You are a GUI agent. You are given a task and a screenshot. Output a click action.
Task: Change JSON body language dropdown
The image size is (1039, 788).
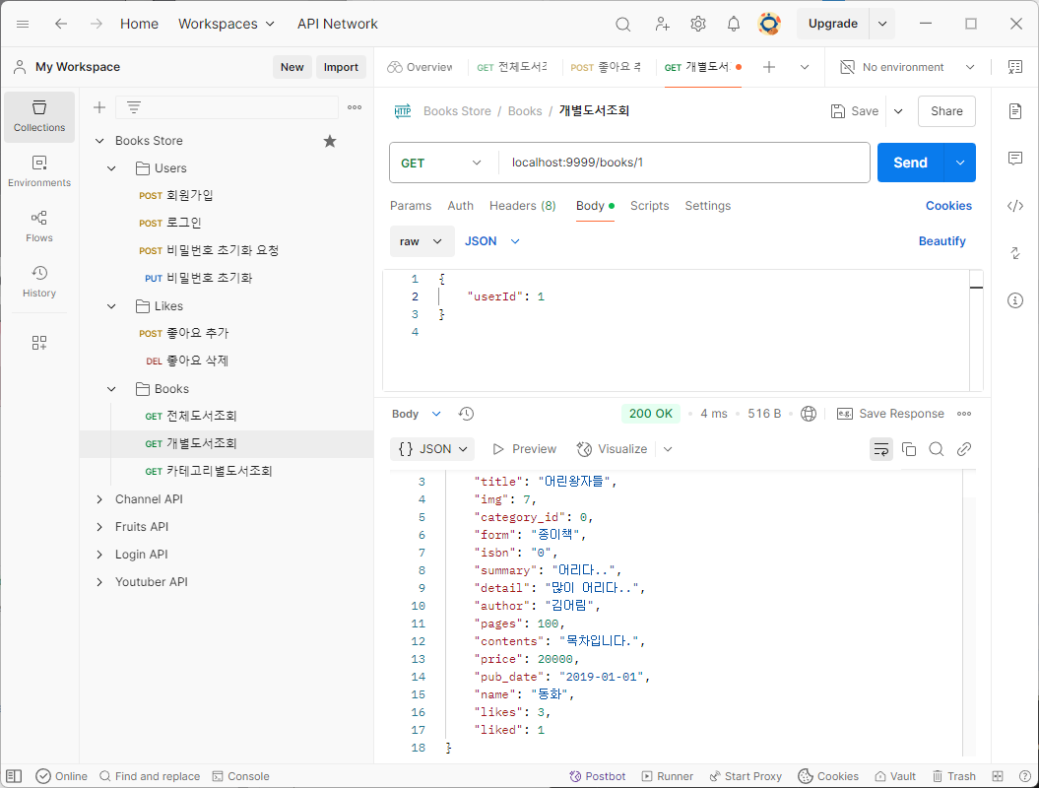click(492, 241)
